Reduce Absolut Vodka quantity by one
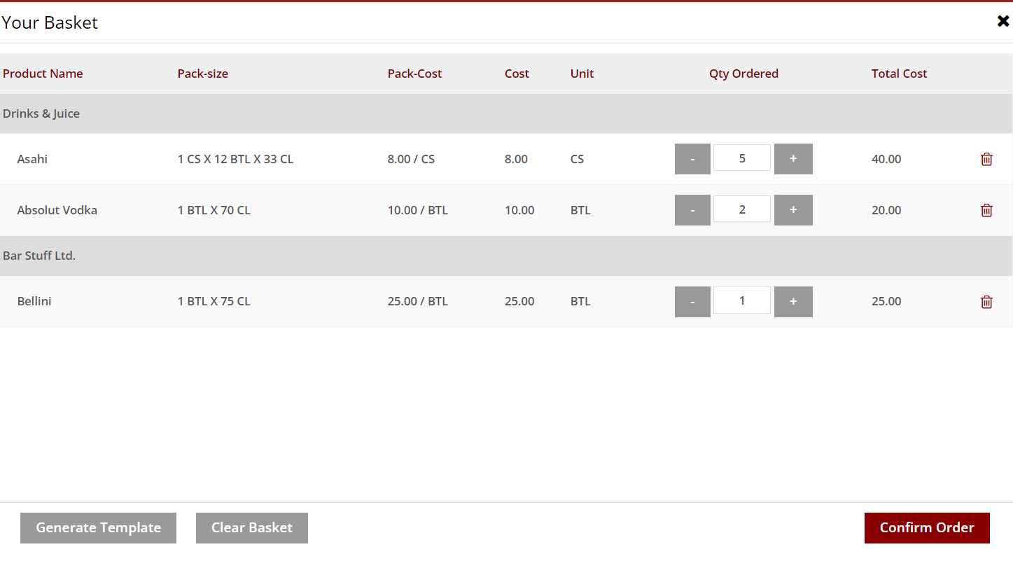The height and width of the screenshot is (575, 1013). tap(692, 210)
